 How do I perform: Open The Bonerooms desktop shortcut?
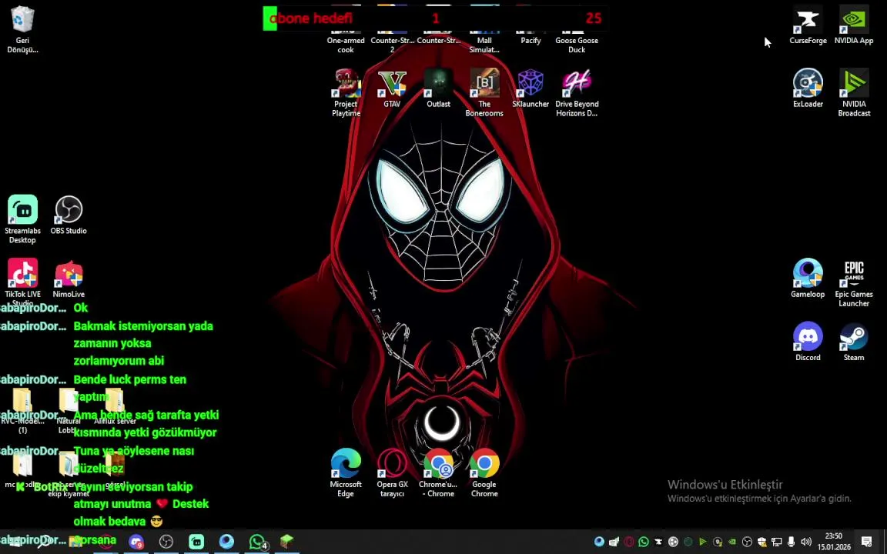click(x=484, y=92)
